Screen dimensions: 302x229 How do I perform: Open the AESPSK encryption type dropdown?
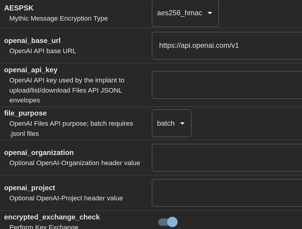click(x=185, y=13)
